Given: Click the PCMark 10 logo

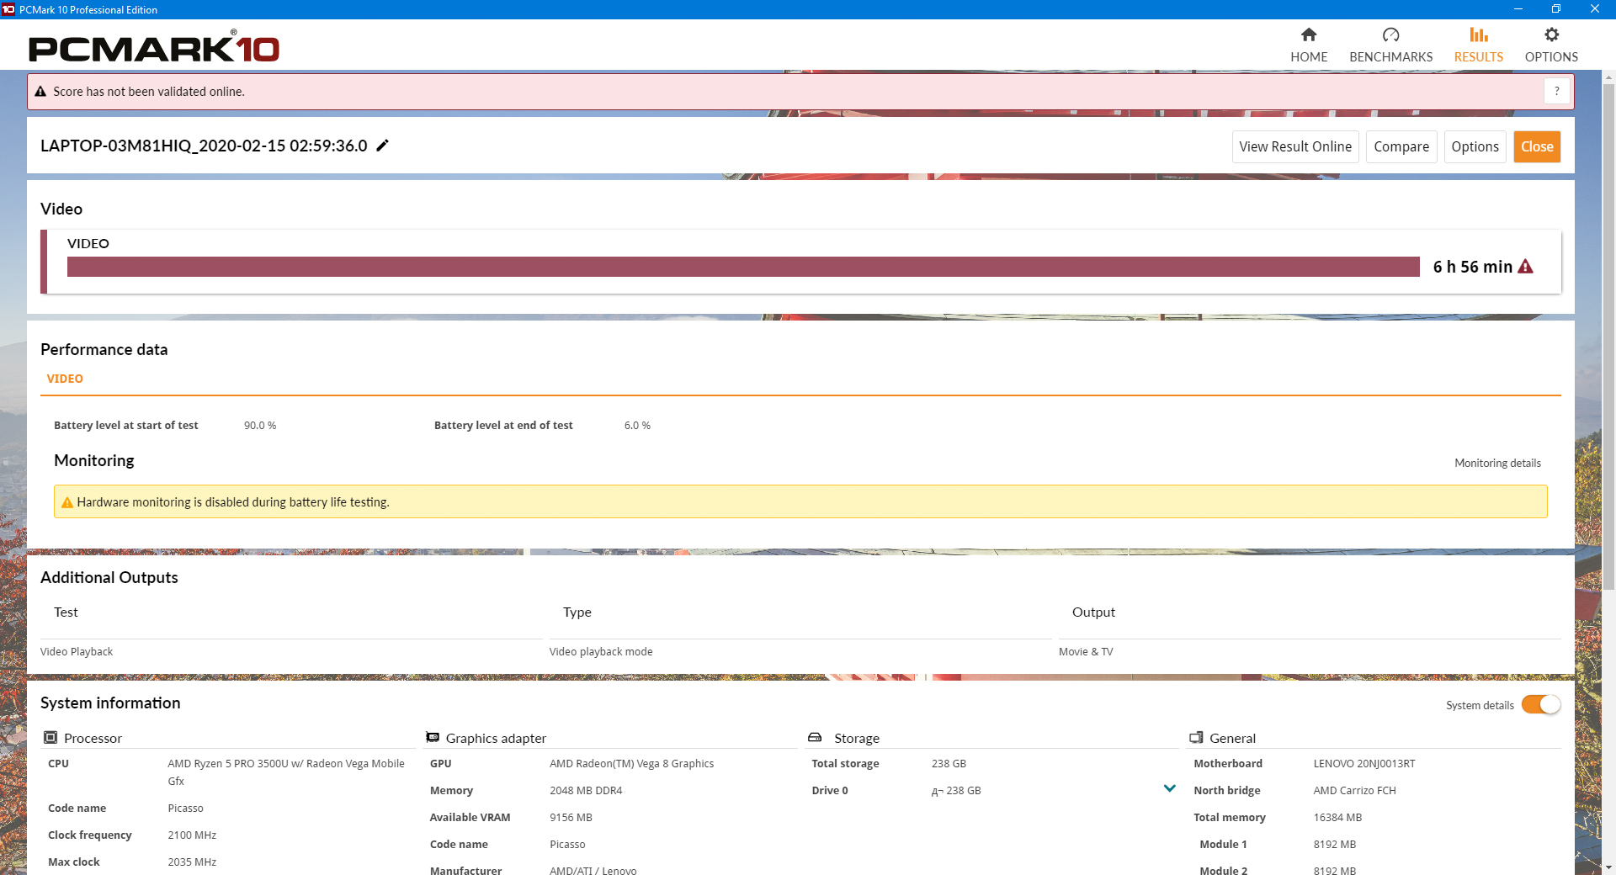Looking at the screenshot, I should 154,47.
